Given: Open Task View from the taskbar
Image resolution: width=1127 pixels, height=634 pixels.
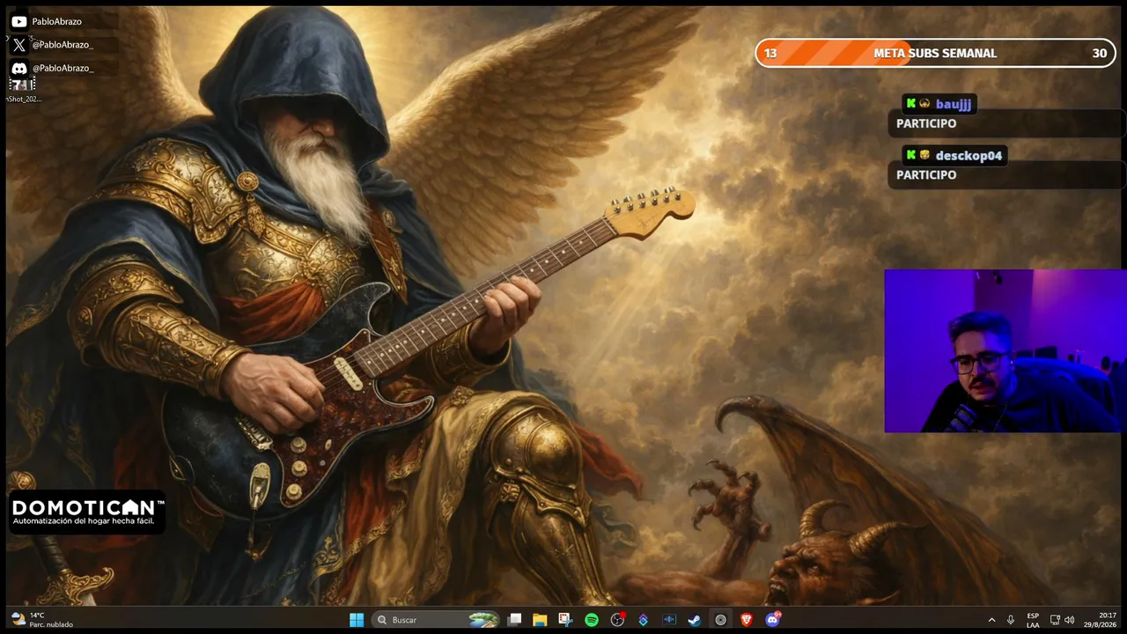Looking at the screenshot, I should pyautogui.click(x=514, y=620).
